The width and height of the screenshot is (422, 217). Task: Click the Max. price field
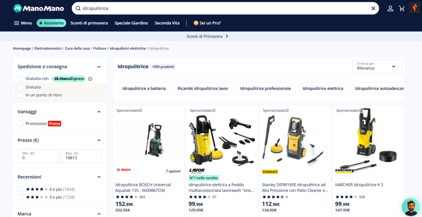coord(81,156)
